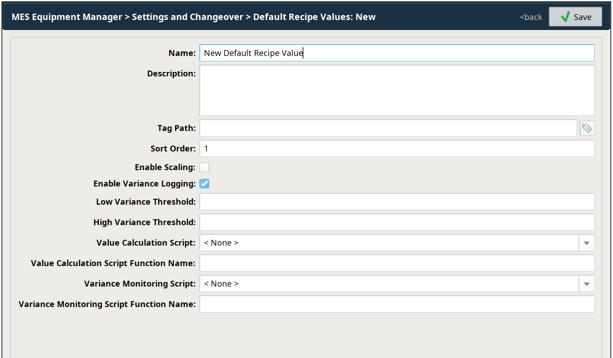Go back using the <back link
This screenshot has height=358, width=613.
pyautogui.click(x=531, y=17)
